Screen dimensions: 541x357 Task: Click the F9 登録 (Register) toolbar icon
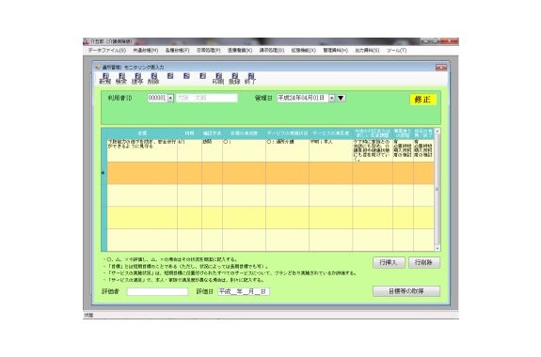[234, 79]
